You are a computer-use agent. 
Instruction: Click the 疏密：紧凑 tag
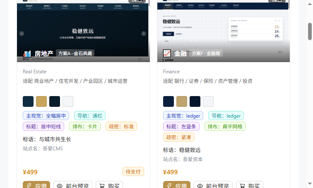click(179, 137)
